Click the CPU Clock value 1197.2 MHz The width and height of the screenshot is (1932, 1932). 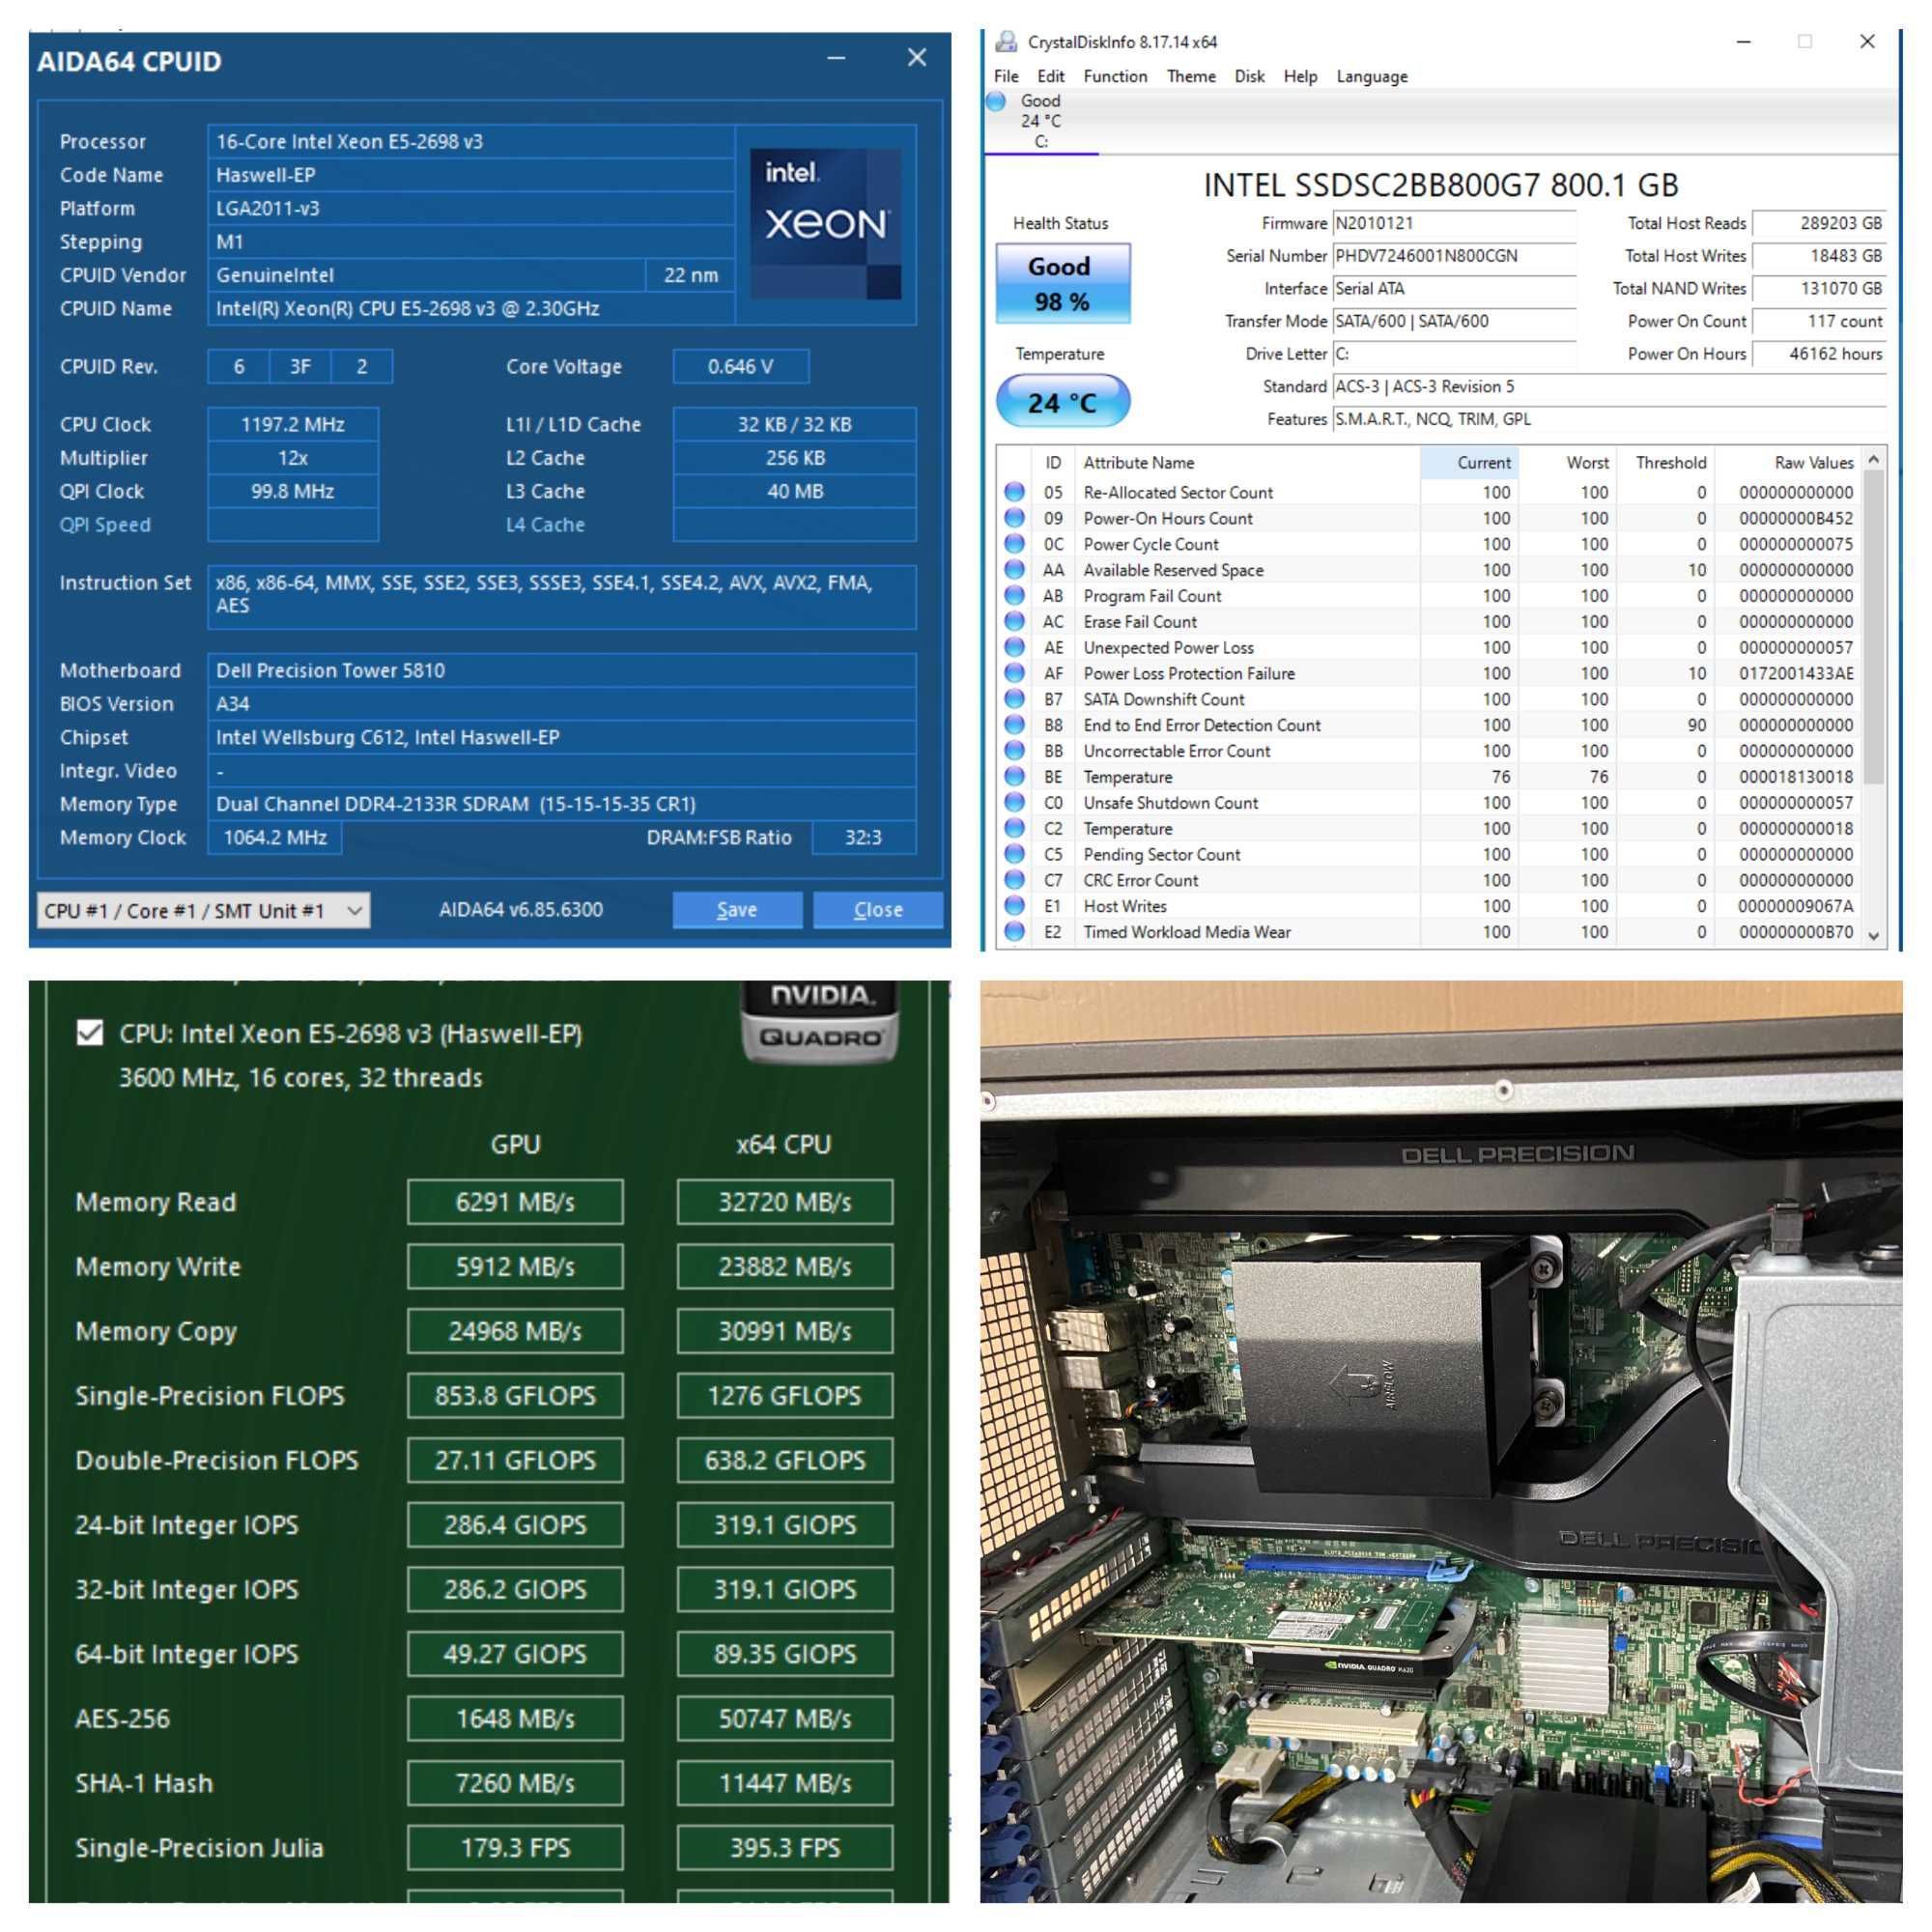[x=293, y=424]
